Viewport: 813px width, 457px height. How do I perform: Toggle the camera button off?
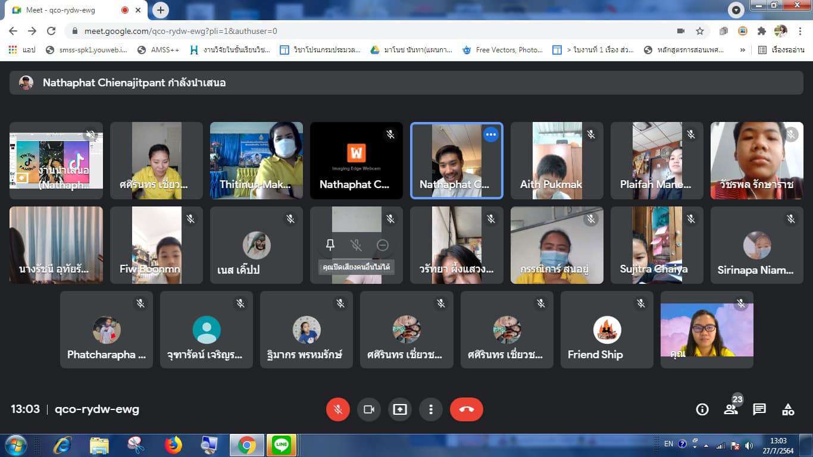368,409
